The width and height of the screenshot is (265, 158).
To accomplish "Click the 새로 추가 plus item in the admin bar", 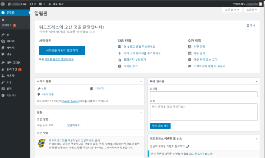I will click(56, 4).
